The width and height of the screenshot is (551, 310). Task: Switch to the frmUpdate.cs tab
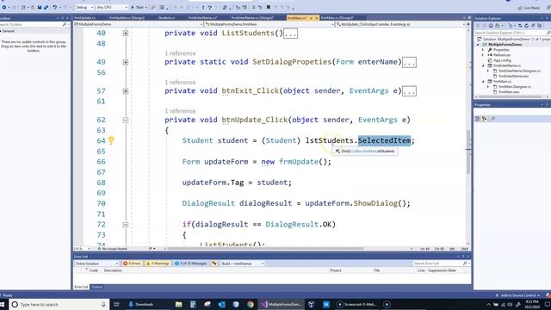85,17
